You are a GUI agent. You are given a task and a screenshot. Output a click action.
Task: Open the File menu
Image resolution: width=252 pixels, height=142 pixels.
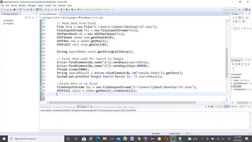(x=2, y=6)
